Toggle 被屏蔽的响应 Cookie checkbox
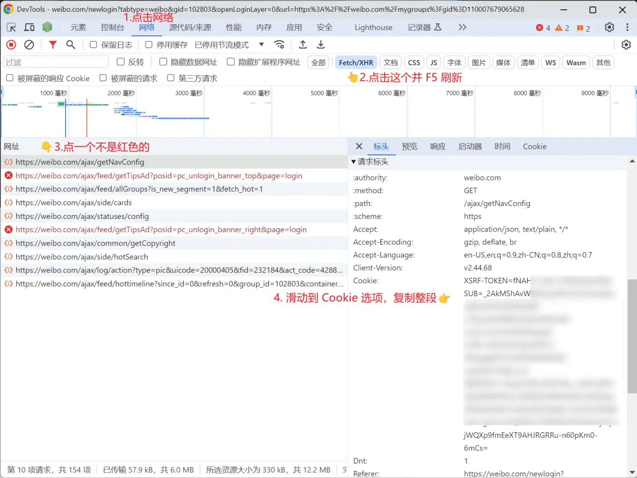This screenshot has height=478, width=637. 9,78
